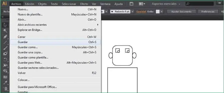Click the robot's rectangular body shape
This screenshot has height=93, width=224.
point(123,80)
